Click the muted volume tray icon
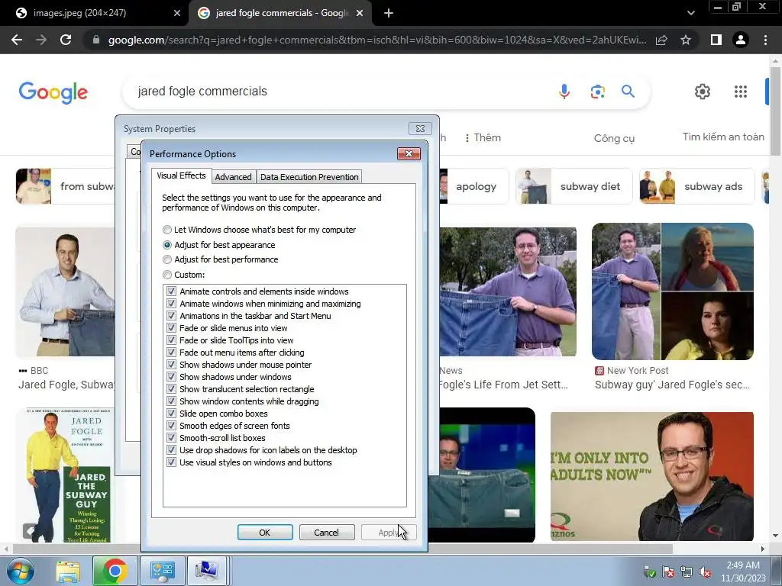 [705, 572]
